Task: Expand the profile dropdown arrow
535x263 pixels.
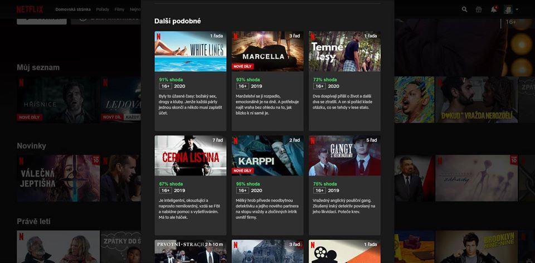Action: tap(517, 9)
